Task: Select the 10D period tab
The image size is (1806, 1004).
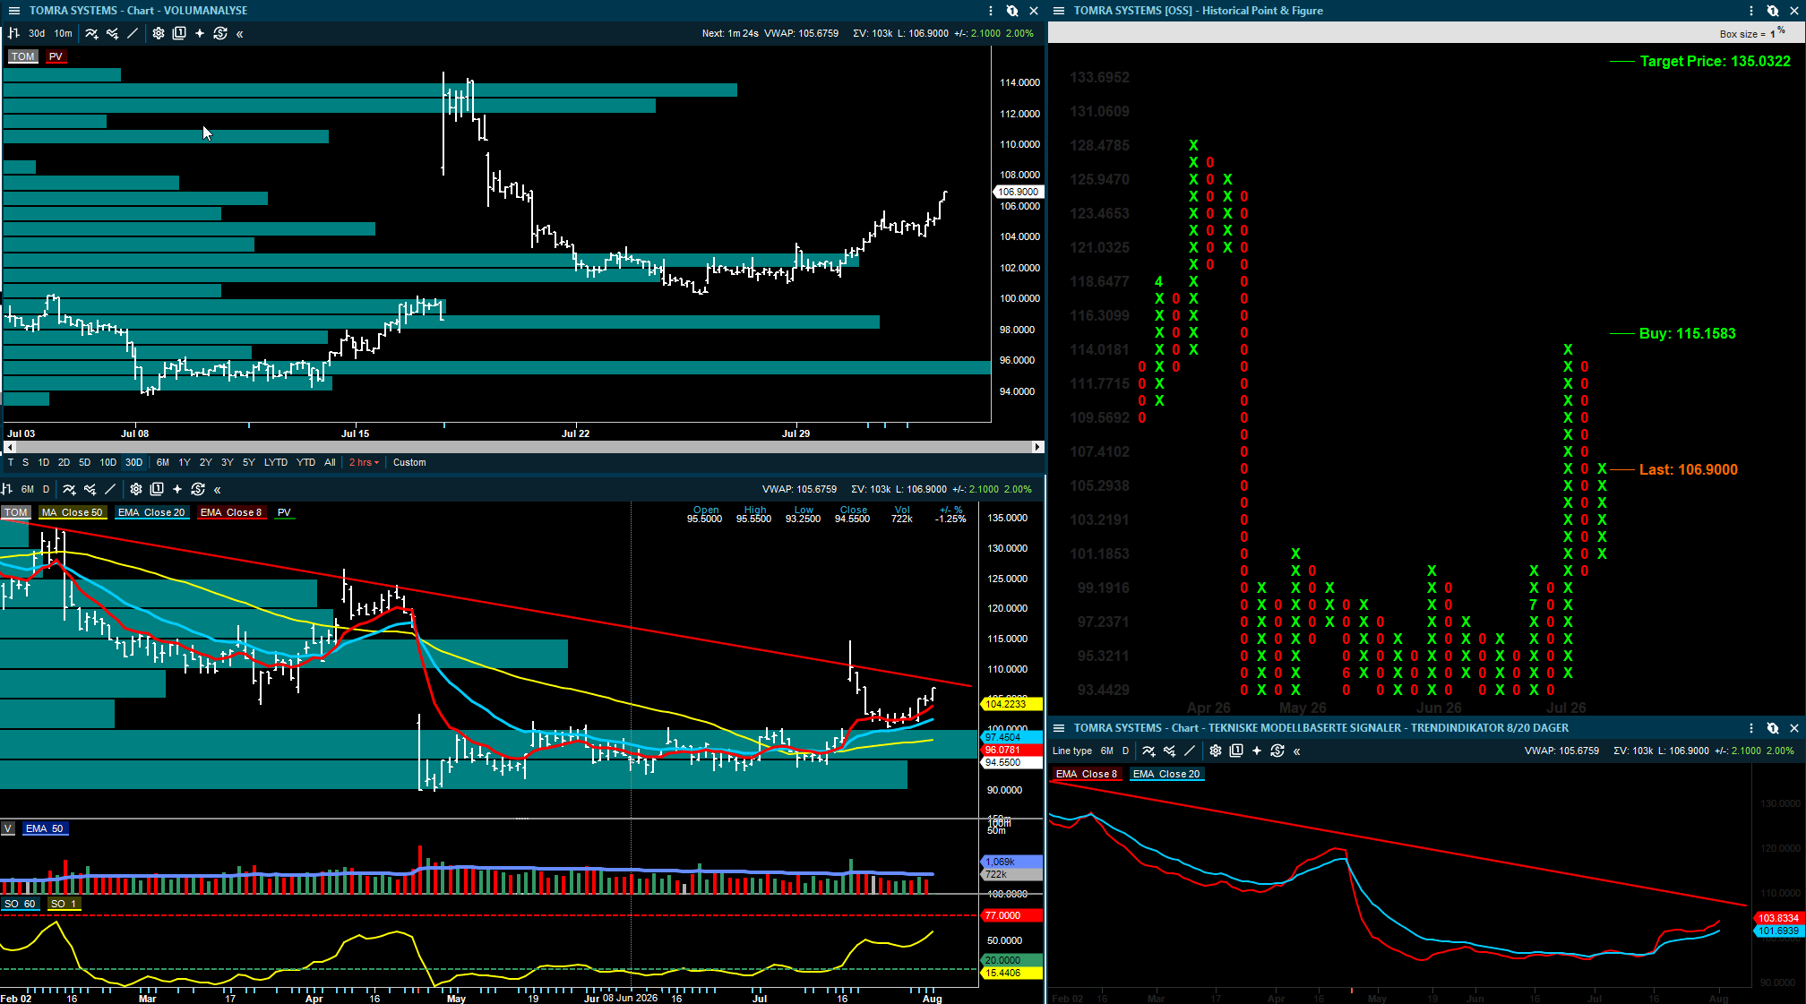Action: point(108,462)
